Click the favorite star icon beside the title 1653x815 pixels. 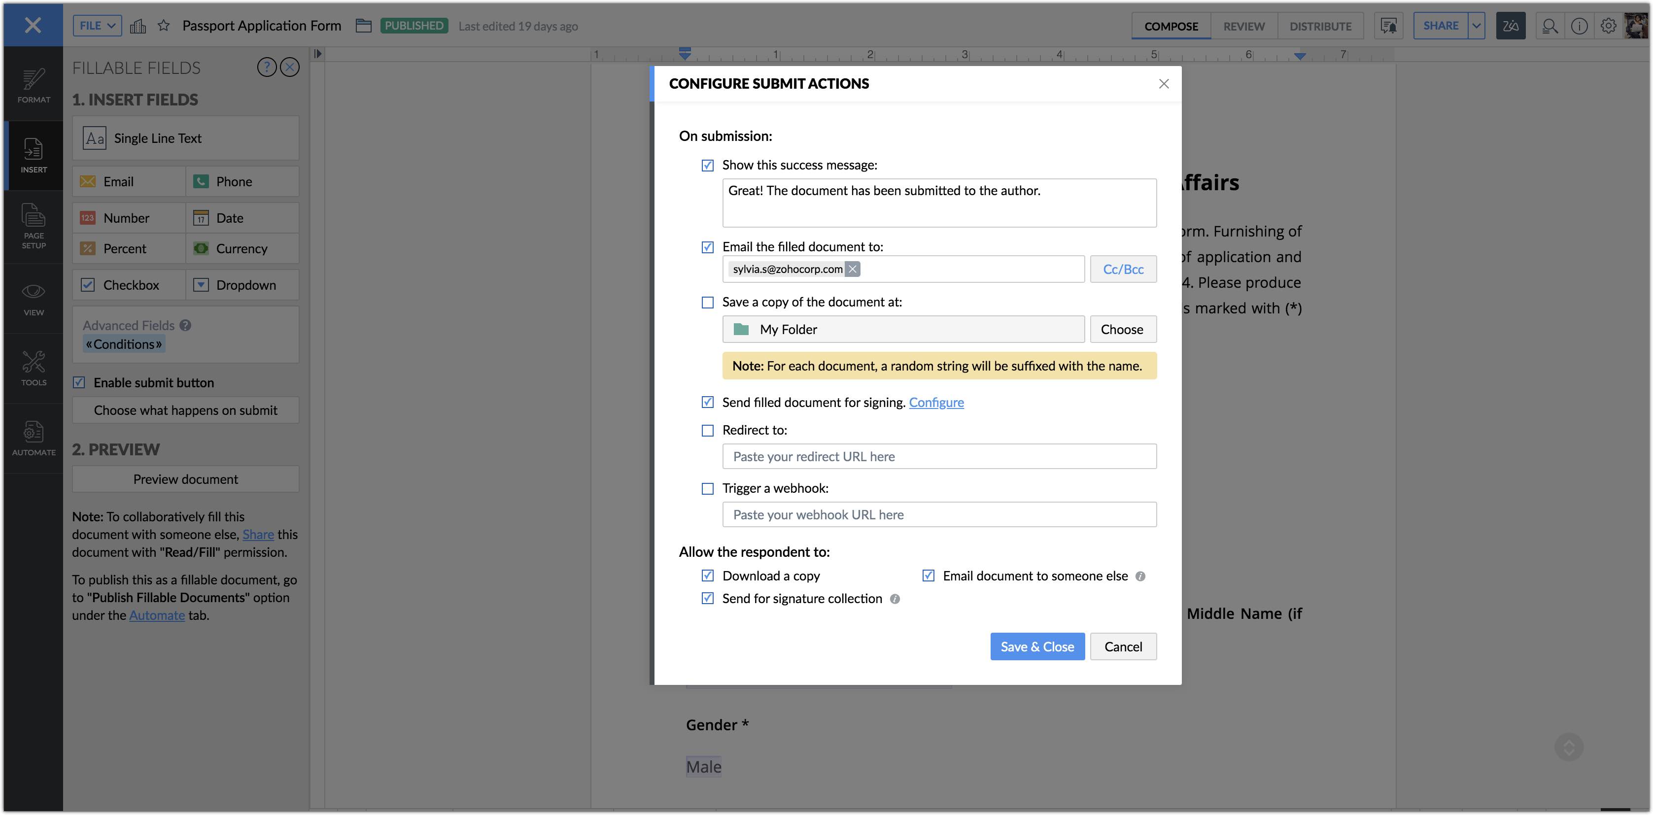tap(164, 26)
